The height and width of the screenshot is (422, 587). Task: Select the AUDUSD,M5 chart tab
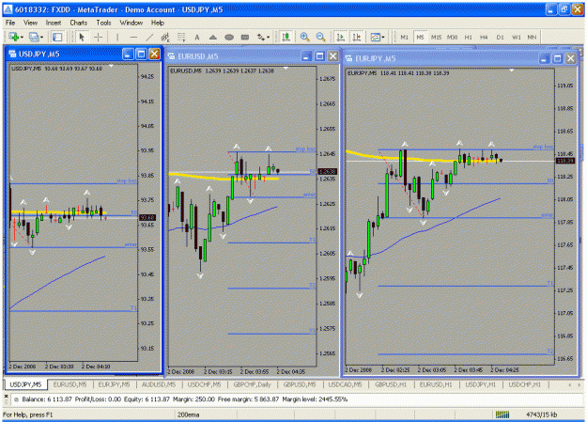point(159,384)
